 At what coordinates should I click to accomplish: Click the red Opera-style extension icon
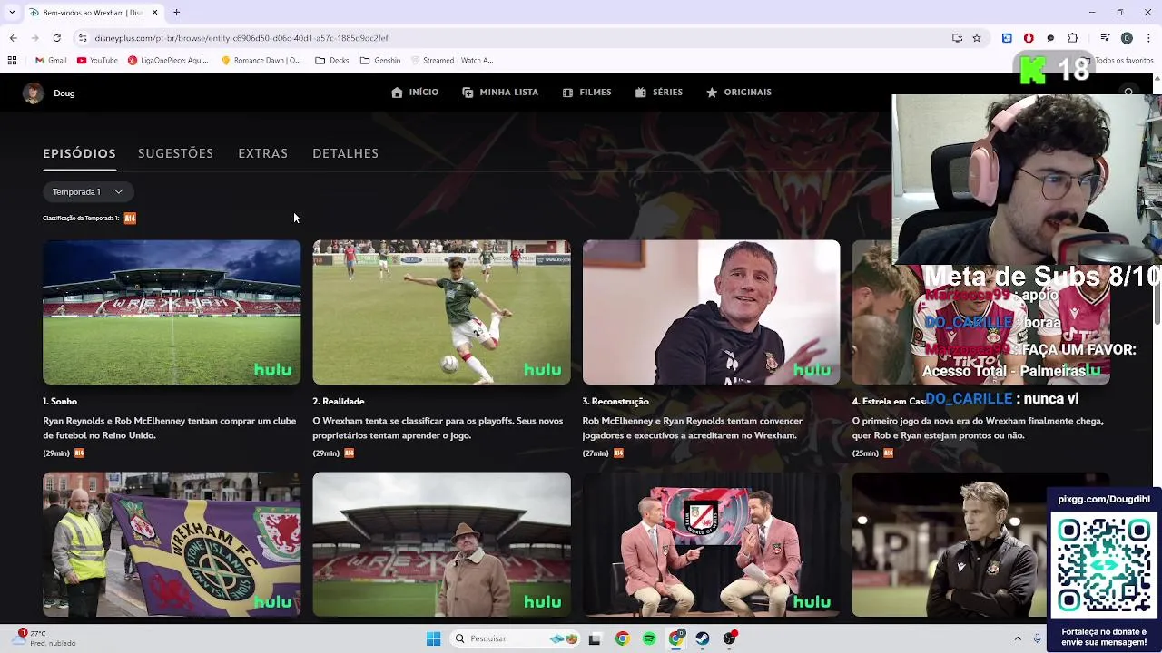tap(1029, 38)
